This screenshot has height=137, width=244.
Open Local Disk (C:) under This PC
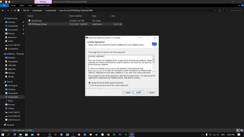[x=14, y=112]
